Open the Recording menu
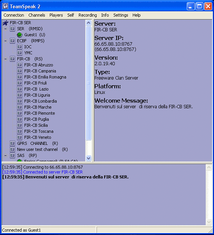Image resolution: width=214 pixels, height=235 pixels. pyautogui.click(x=88, y=15)
